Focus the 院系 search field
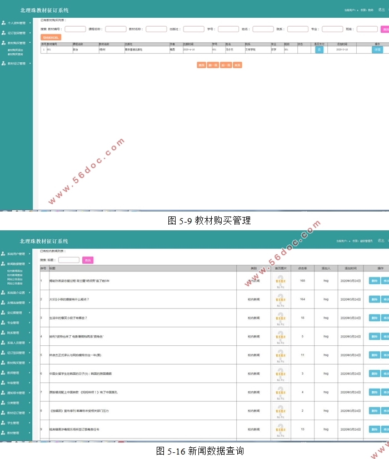This screenshot has width=389, height=459. tap(298, 29)
